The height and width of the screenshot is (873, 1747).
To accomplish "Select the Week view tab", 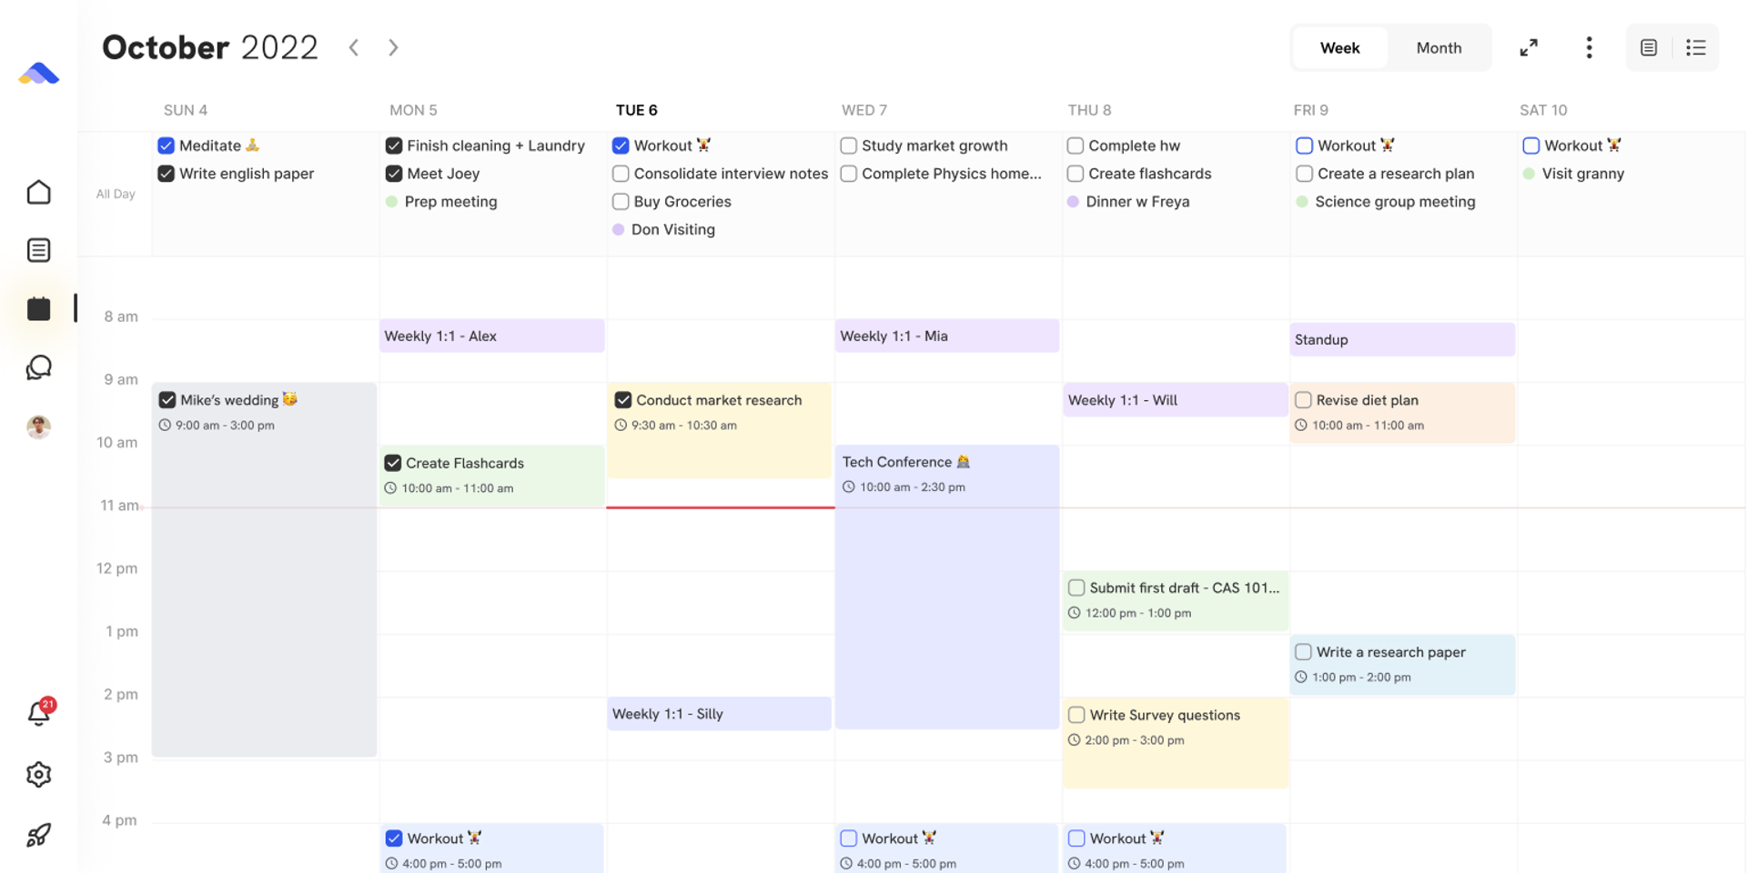I will click(x=1339, y=47).
